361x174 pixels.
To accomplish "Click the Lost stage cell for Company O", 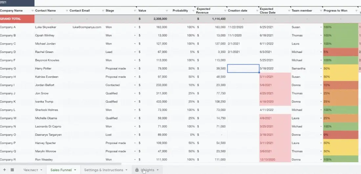I will (x=121, y=135).
